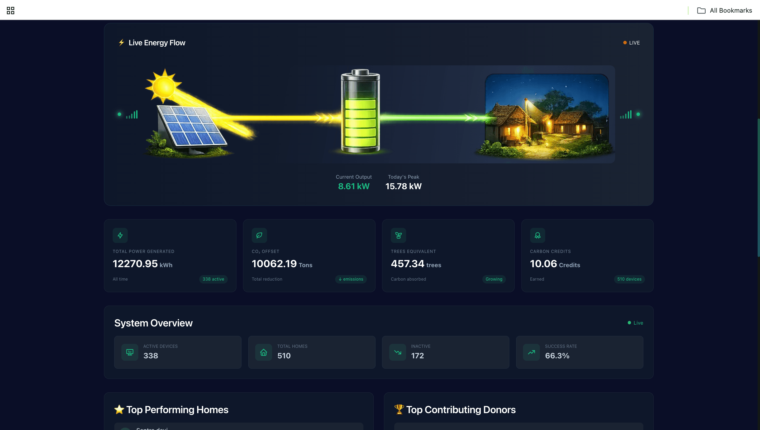Click the star icon by Top Performing Homes
This screenshot has height=430, width=760.
click(x=119, y=409)
